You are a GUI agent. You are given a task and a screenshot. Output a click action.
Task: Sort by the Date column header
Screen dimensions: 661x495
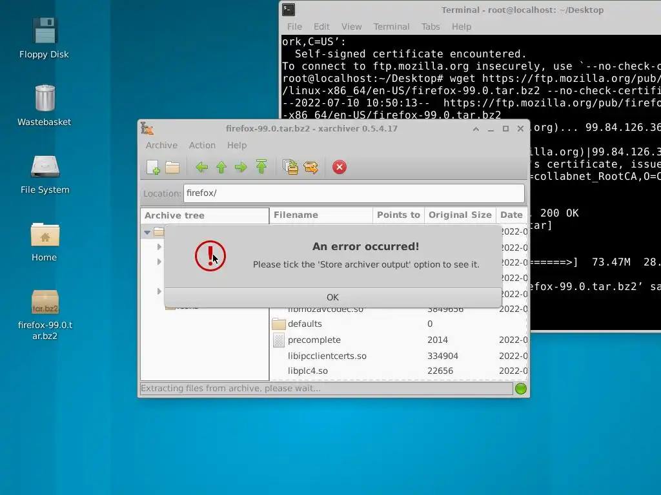coord(511,215)
